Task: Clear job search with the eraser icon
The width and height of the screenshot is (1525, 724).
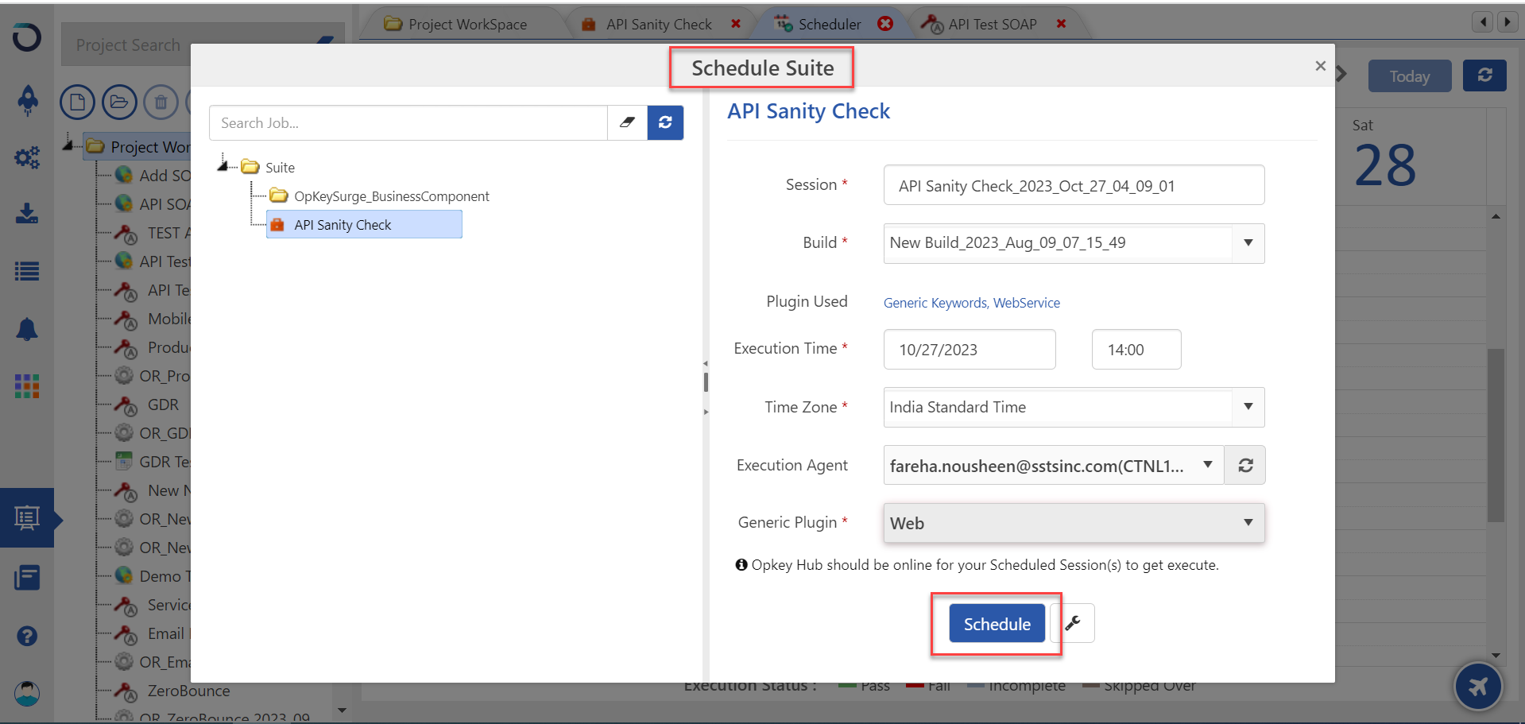Action: click(x=628, y=122)
